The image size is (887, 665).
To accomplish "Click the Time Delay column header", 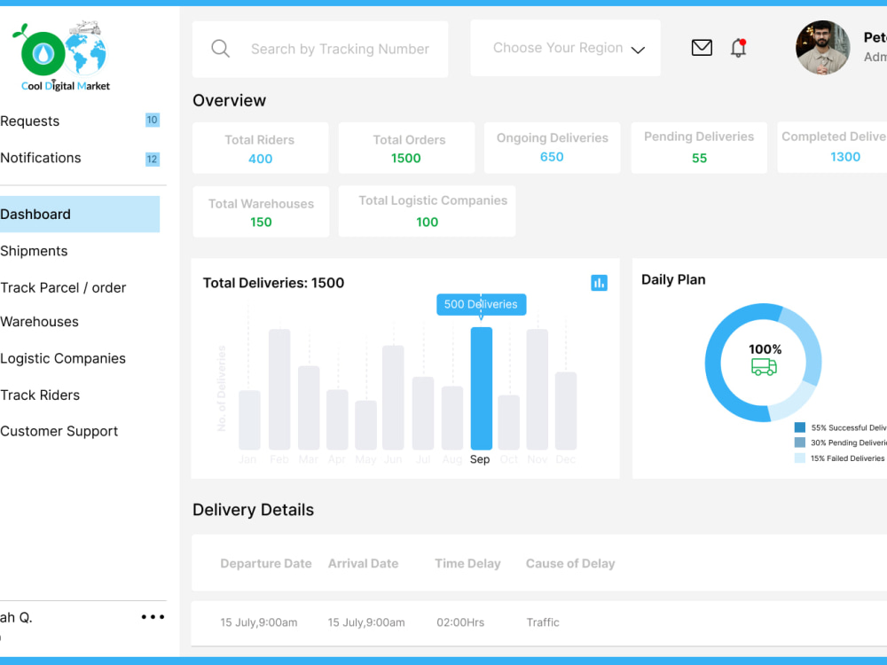I will [x=467, y=564].
